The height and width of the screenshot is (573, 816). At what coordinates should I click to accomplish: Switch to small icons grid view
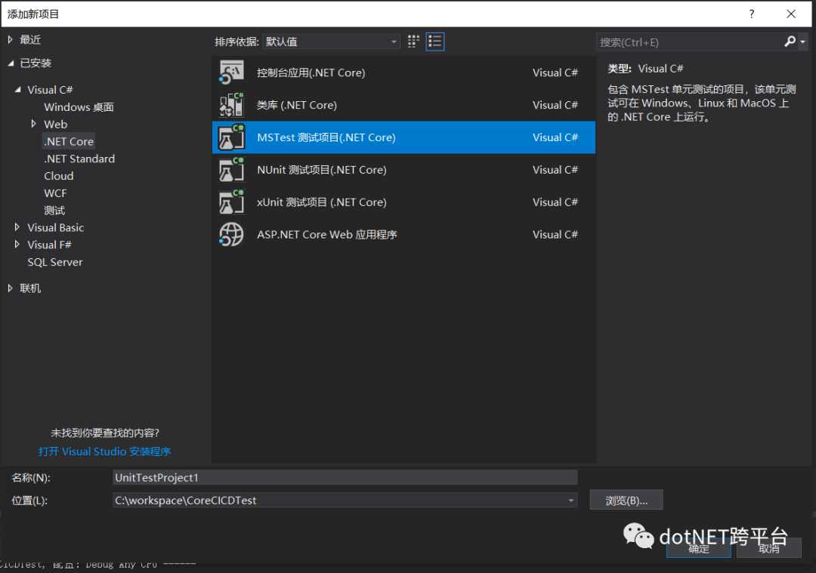click(413, 42)
